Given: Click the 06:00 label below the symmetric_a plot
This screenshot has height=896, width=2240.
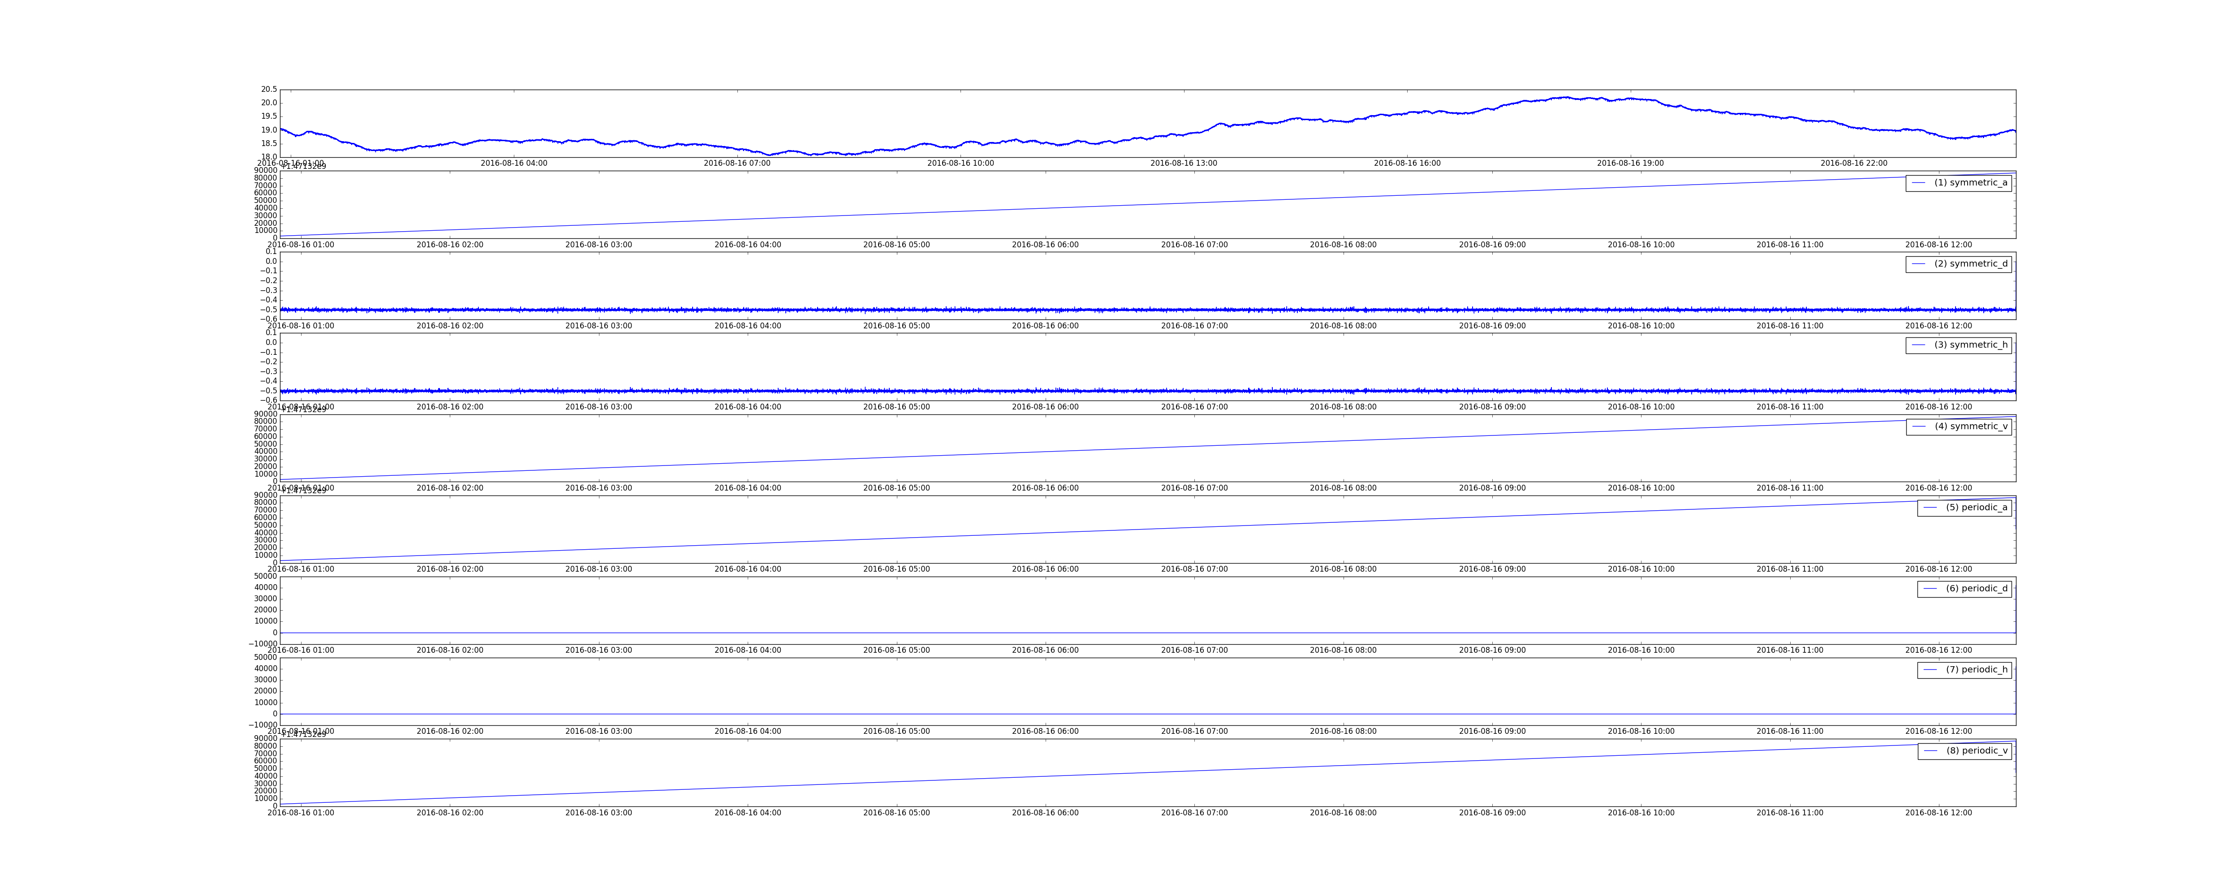Looking at the screenshot, I should (1045, 246).
